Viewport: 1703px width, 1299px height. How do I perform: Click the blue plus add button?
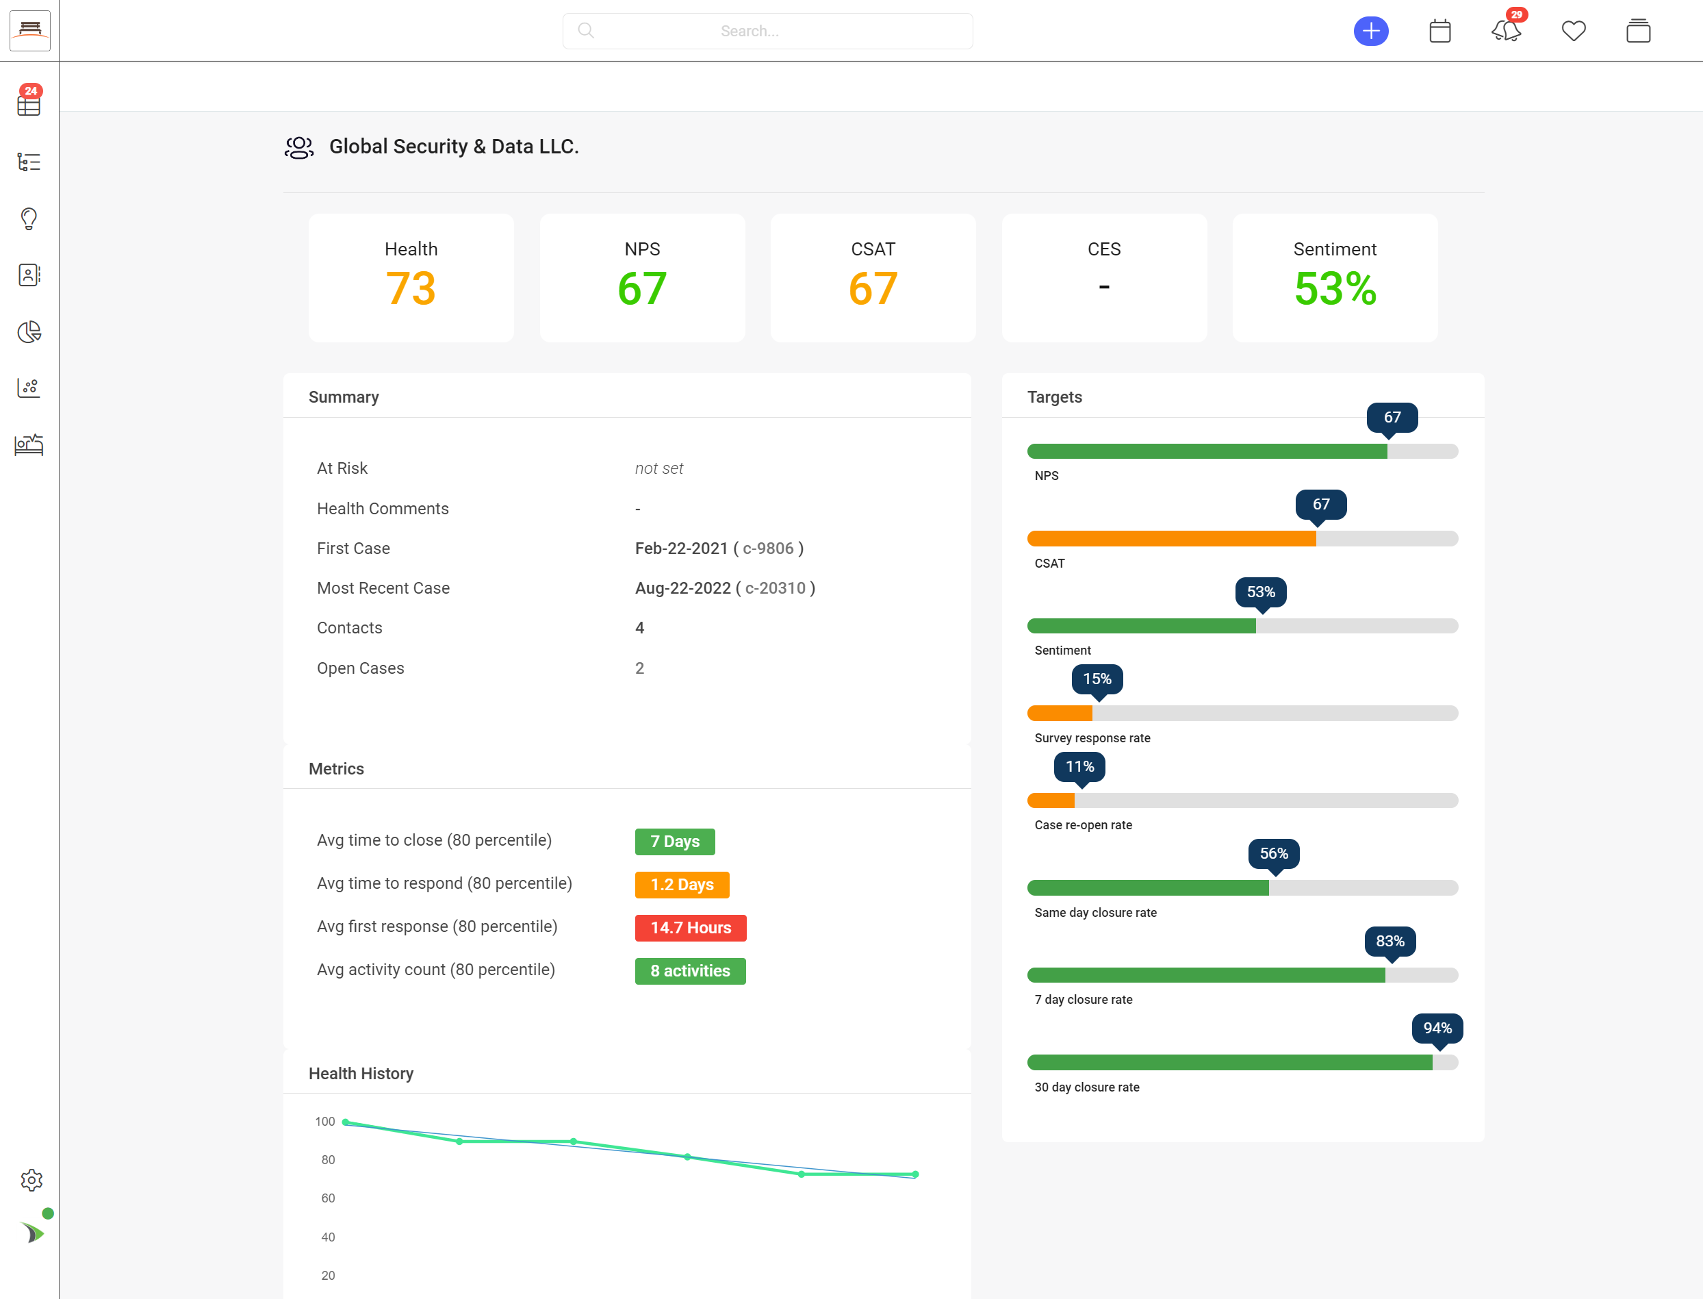click(x=1371, y=31)
